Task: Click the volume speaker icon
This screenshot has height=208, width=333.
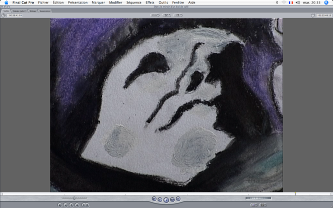Action: click(x=298, y=3)
